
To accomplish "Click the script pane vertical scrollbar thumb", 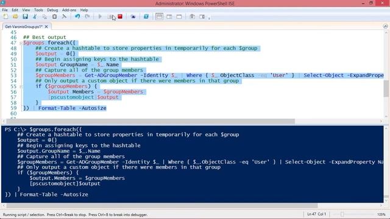I will tap(386, 88).
